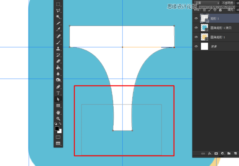The image size is (239, 166).
Task: Select the Magic Wand tool
Action: pos(58,17)
